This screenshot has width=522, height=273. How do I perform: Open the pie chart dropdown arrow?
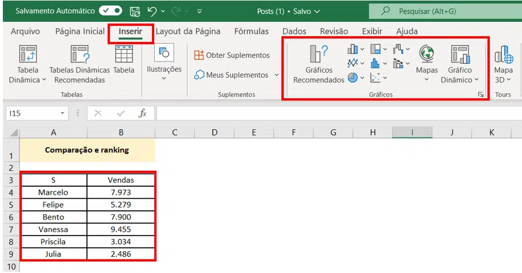click(363, 78)
